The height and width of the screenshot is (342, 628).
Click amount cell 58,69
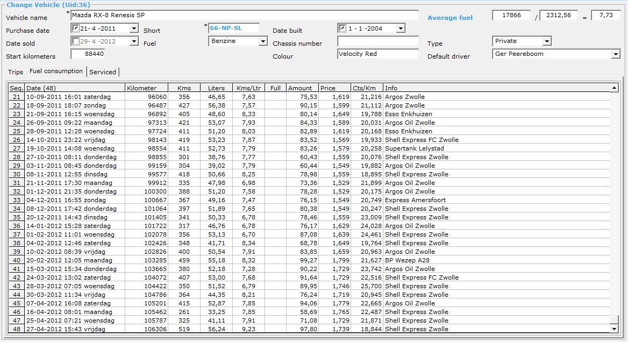302,312
